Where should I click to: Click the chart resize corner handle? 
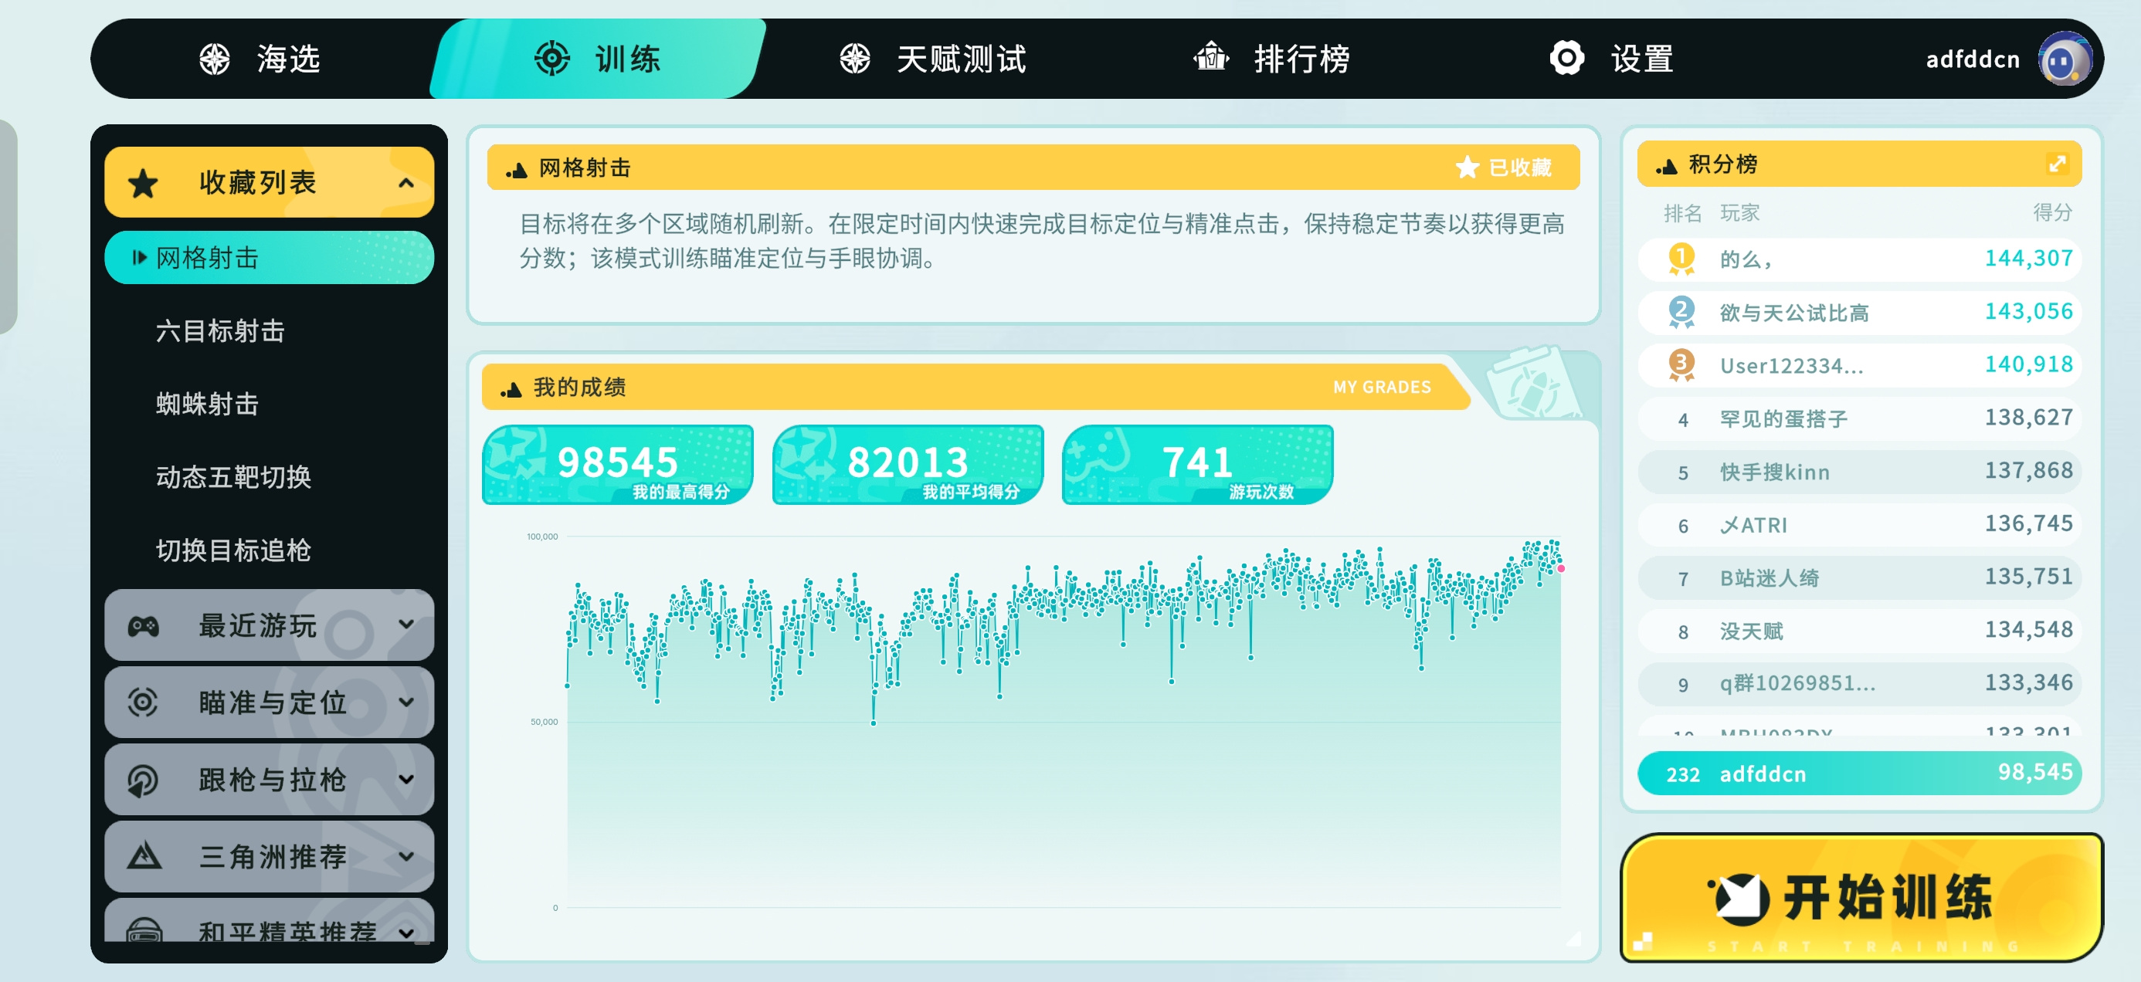[1573, 939]
